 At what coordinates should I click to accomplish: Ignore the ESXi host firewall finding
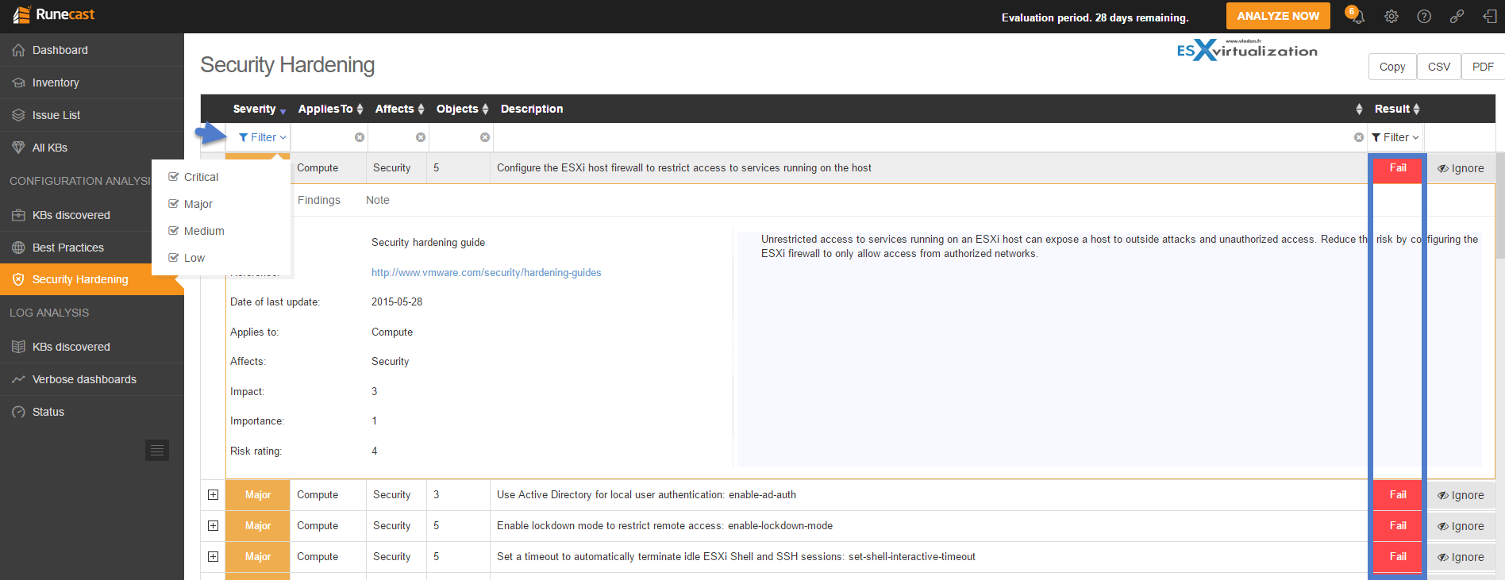tap(1461, 168)
